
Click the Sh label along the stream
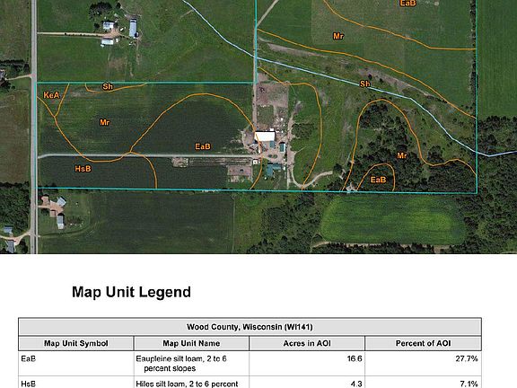tap(364, 84)
